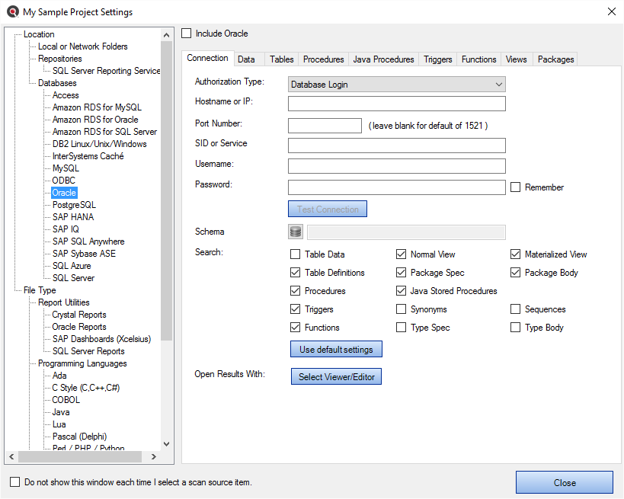Select Amazon RDS for Oracle
Screen dimensions: 624x499
click(95, 120)
